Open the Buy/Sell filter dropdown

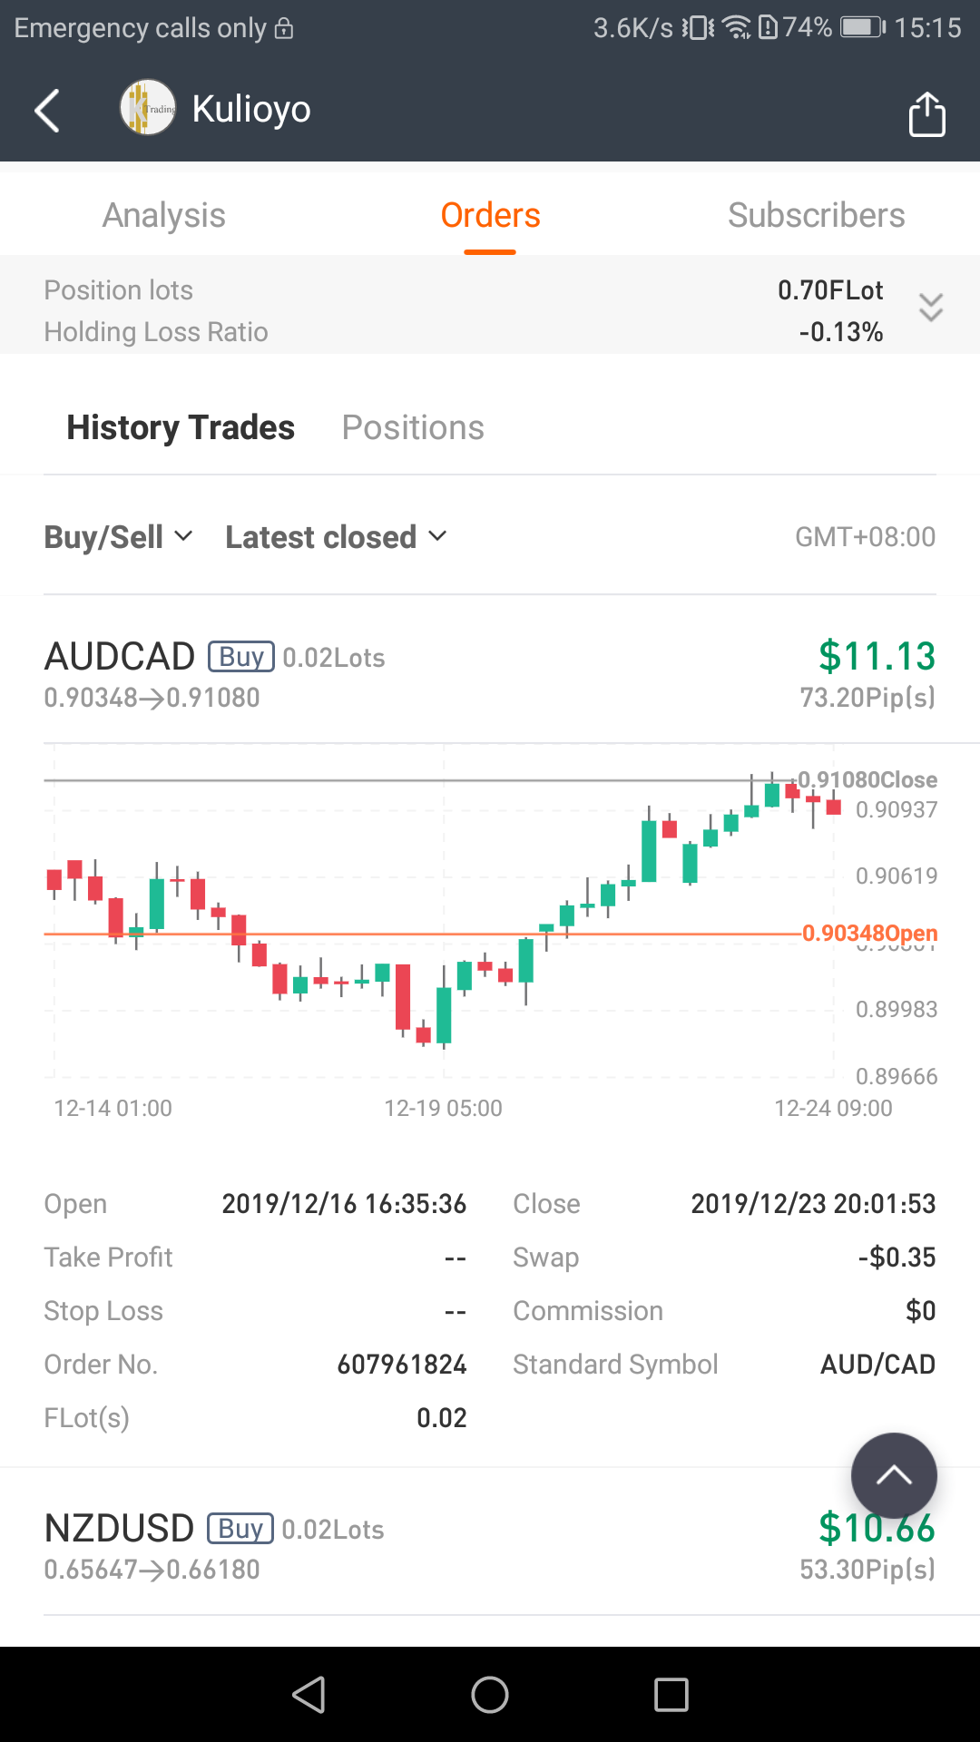[x=119, y=537]
